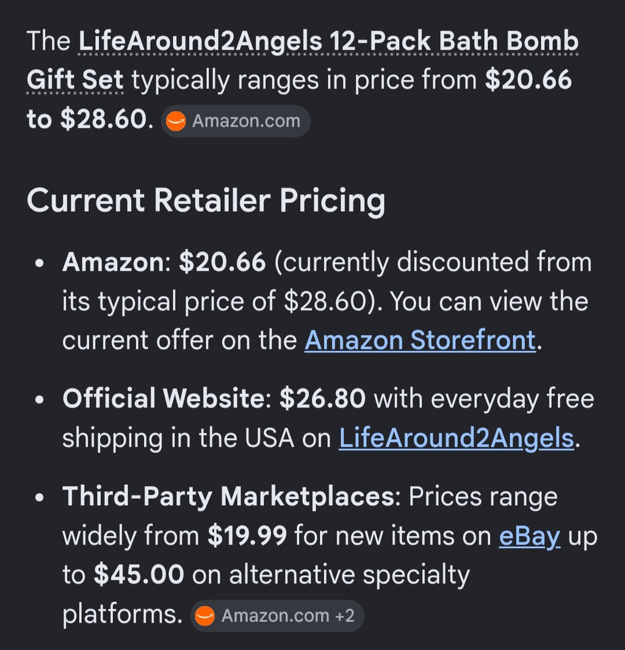Click the Amazon logo in the Amazon.com +2 chip

(x=205, y=616)
